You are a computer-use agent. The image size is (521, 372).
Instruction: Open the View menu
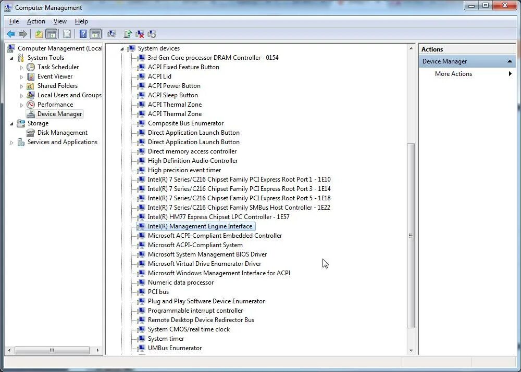pos(60,21)
